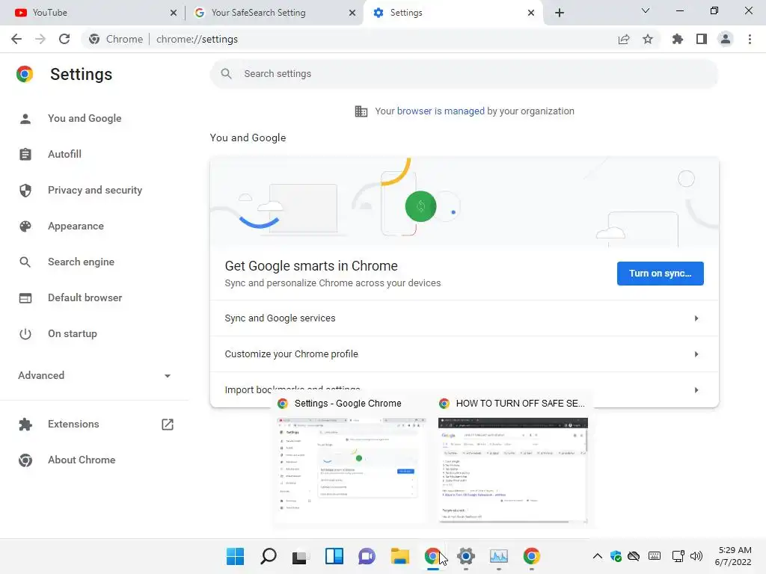Screen dimensions: 766x574
Task: Open Search engine settings
Action: (x=81, y=262)
